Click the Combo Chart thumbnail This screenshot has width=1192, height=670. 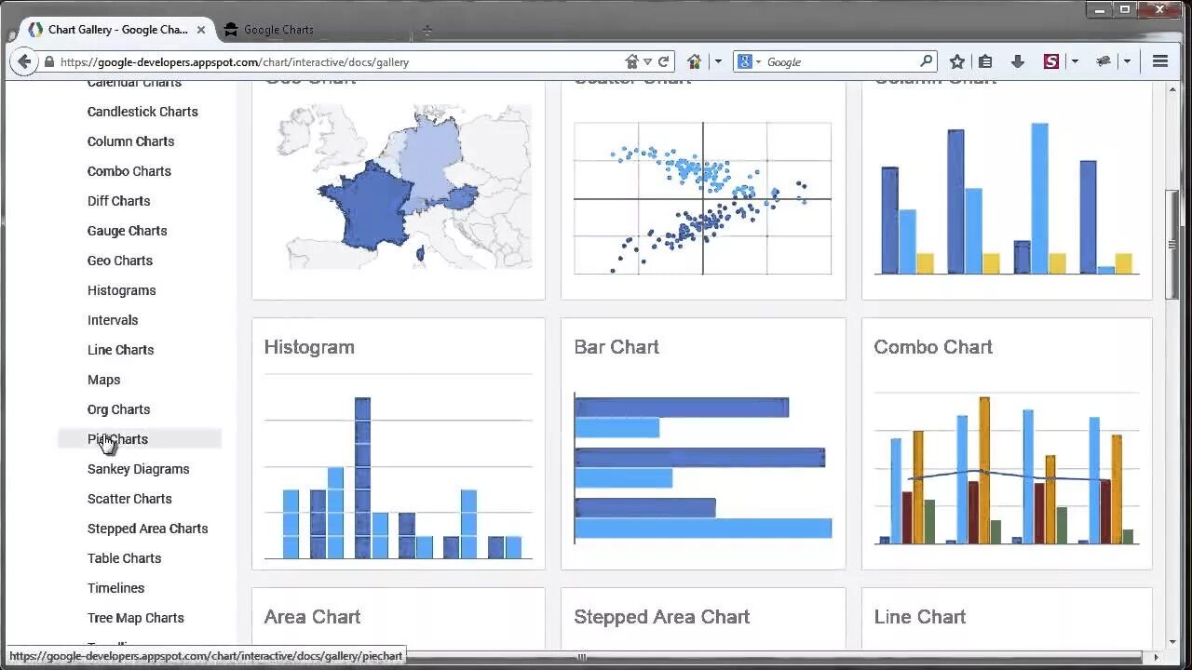coord(1007,468)
